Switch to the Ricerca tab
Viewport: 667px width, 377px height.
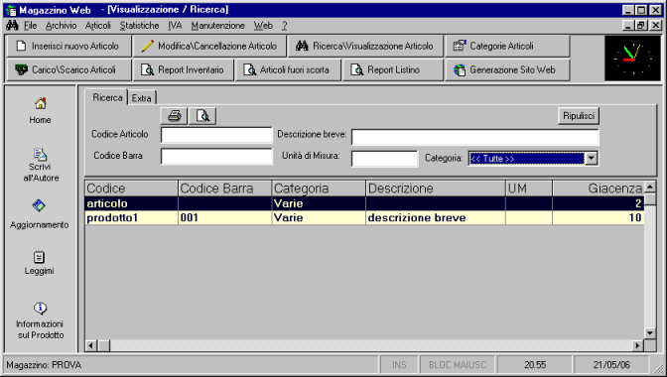107,98
